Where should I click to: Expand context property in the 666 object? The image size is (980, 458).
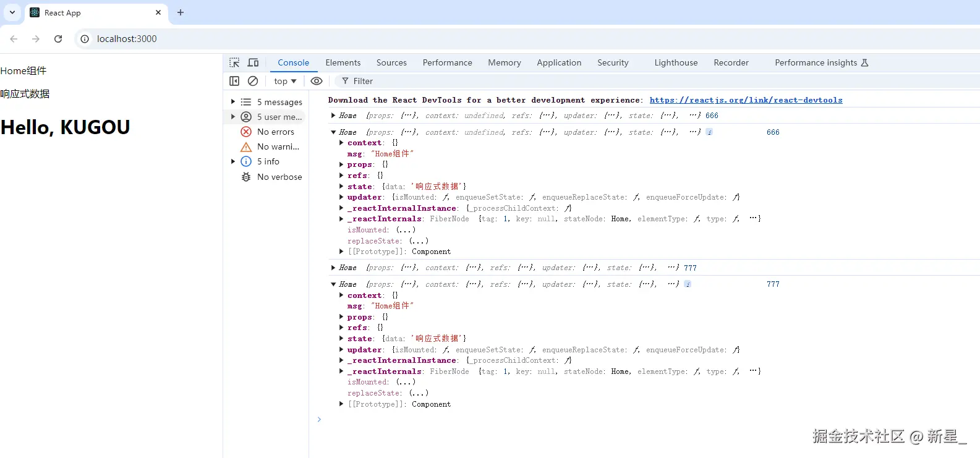(341, 143)
